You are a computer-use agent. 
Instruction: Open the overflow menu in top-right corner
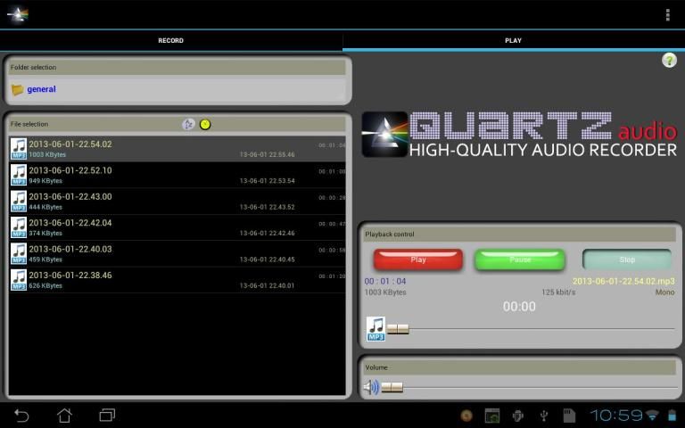tap(667, 14)
